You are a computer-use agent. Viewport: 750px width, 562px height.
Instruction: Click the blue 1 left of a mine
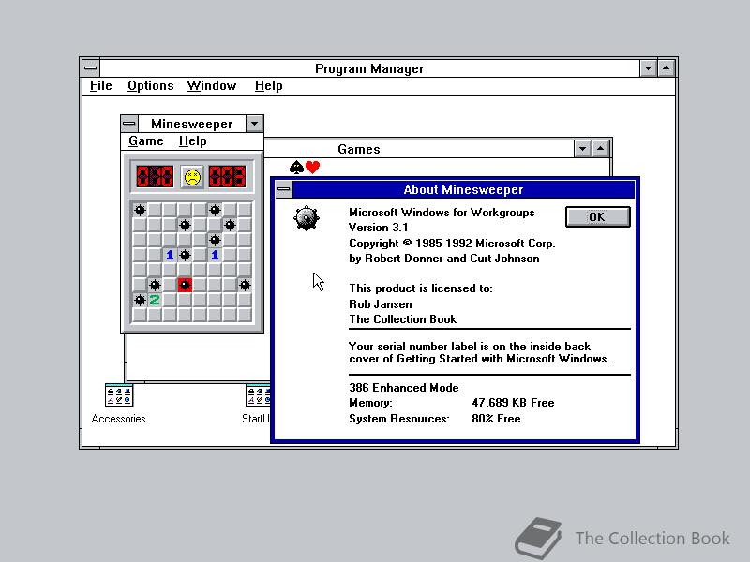tap(170, 255)
